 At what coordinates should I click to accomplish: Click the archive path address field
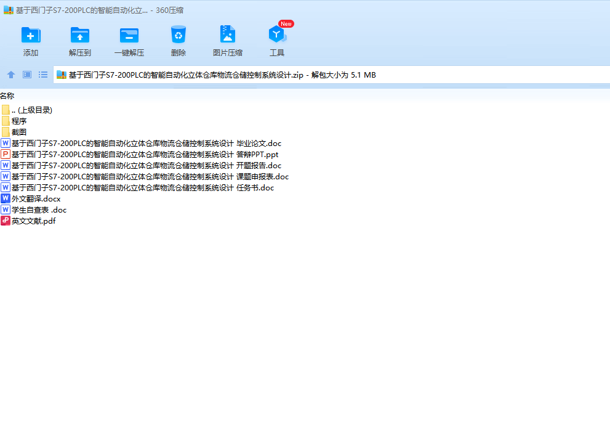click(x=331, y=75)
